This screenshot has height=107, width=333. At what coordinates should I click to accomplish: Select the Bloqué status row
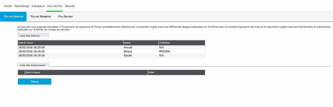click(128, 51)
